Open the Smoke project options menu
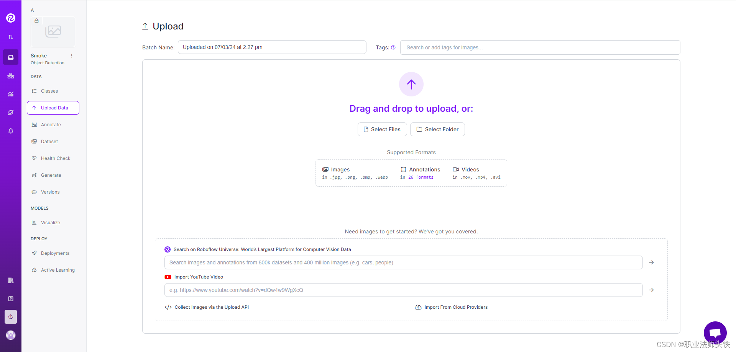Screen dimensions: 736x352 pyautogui.click(x=72, y=56)
